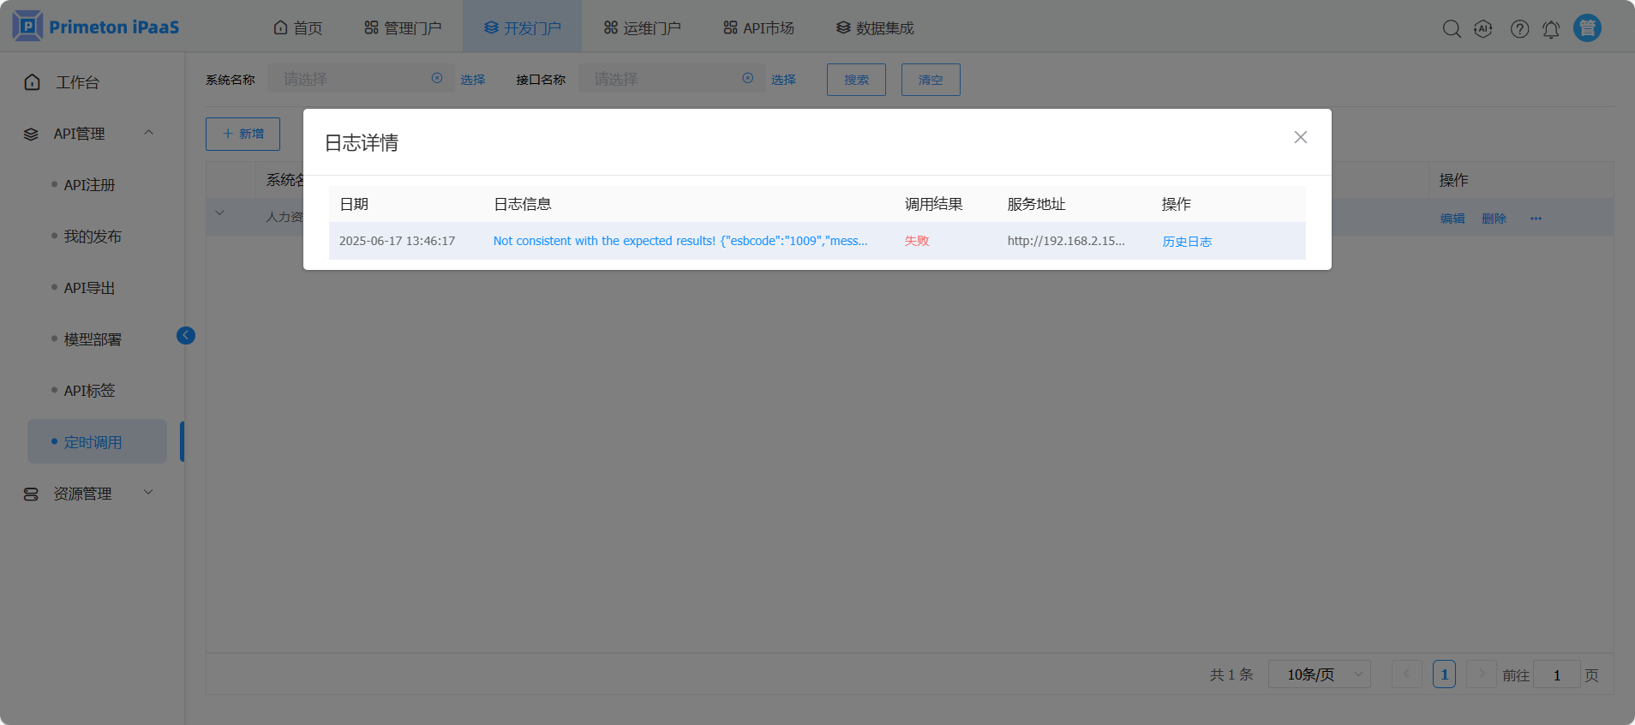
Task: Open the 历史日志 link
Action: pyautogui.click(x=1187, y=242)
